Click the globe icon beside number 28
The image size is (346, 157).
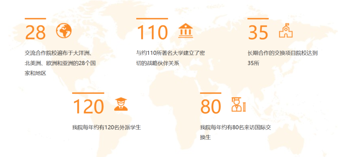64,31
